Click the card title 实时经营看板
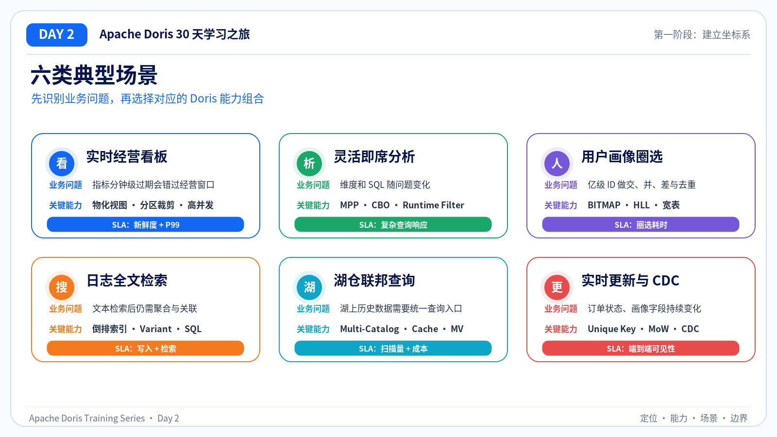The image size is (777, 437). 127,157
